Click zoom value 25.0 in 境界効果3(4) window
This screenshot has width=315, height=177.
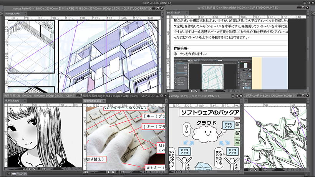[x=25, y=169]
